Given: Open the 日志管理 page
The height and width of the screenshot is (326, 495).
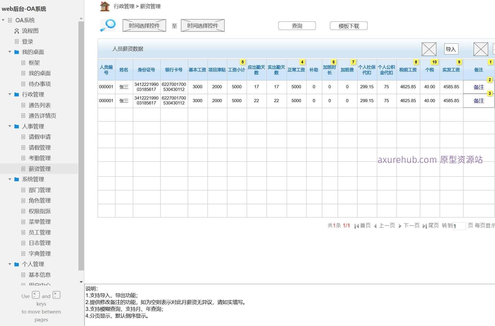Looking at the screenshot, I should coord(40,243).
